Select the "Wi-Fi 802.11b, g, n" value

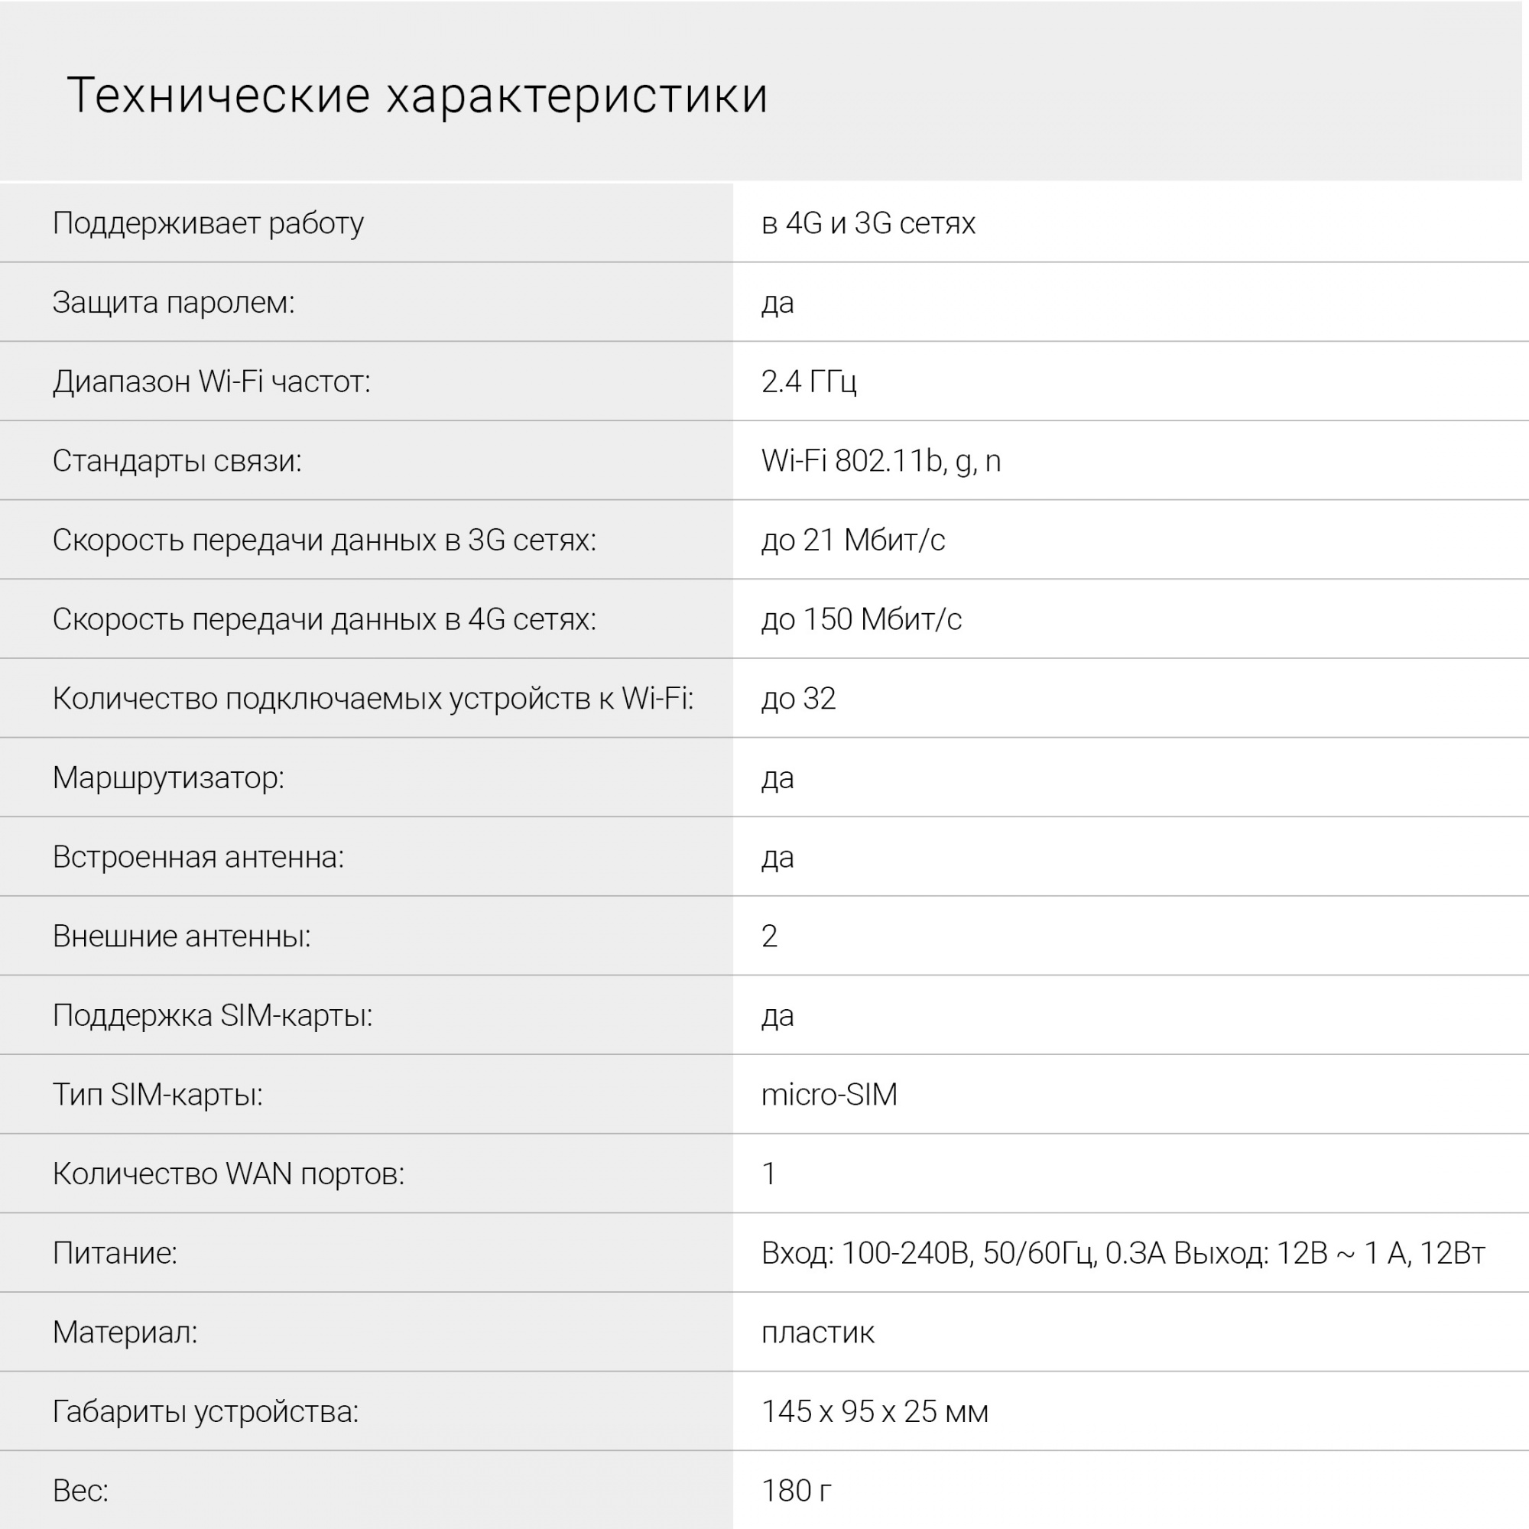coord(881,460)
